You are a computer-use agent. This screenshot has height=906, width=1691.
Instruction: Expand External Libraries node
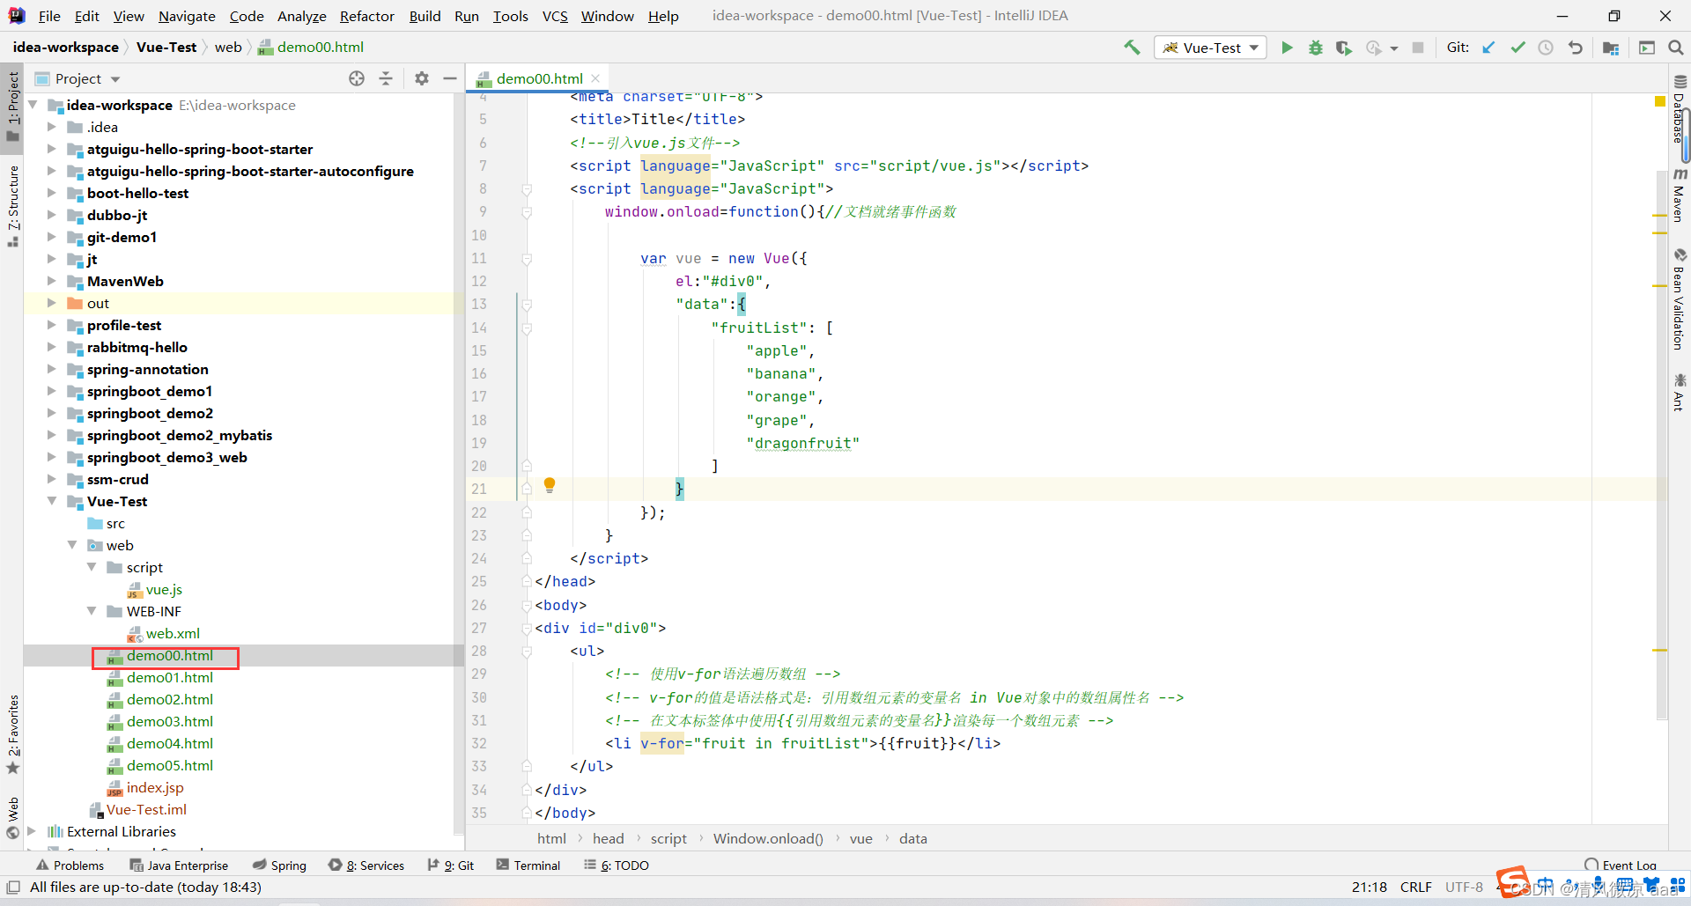tap(32, 831)
